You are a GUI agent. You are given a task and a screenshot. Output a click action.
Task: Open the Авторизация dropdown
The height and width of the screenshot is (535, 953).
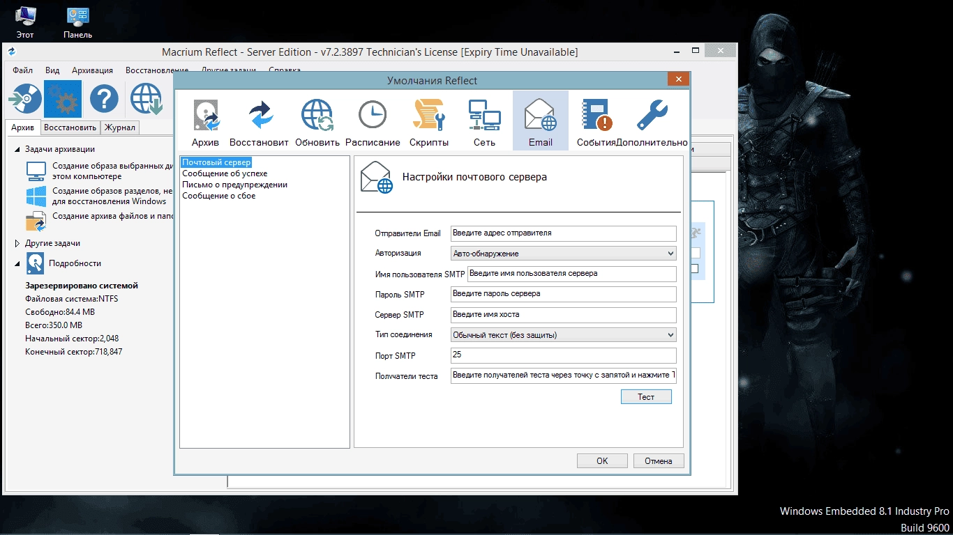click(564, 254)
